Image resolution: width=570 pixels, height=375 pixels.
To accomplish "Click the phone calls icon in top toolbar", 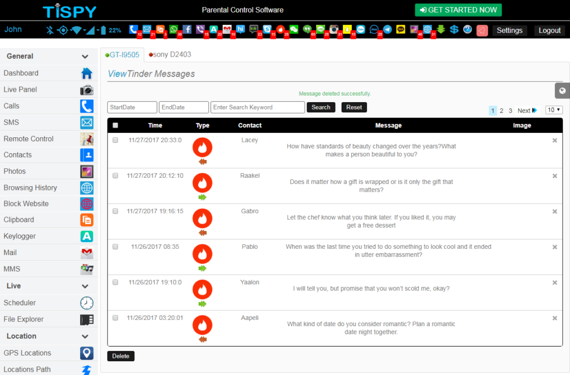I will point(134,29).
